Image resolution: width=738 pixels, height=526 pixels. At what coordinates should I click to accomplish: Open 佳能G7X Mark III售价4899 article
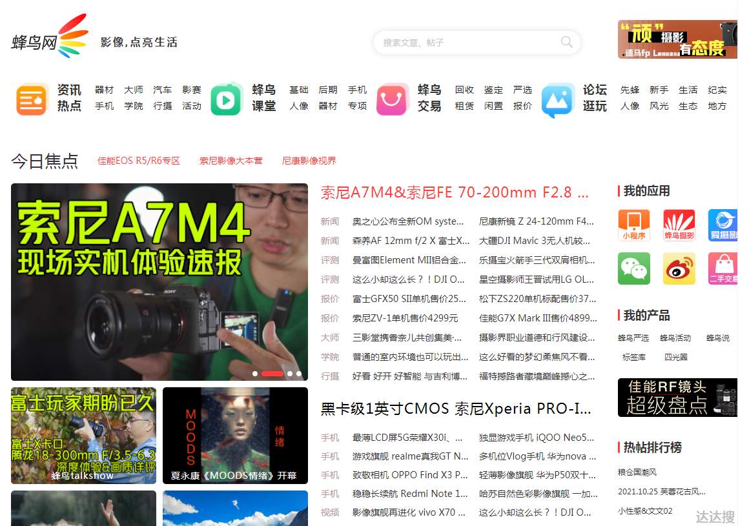tap(538, 318)
